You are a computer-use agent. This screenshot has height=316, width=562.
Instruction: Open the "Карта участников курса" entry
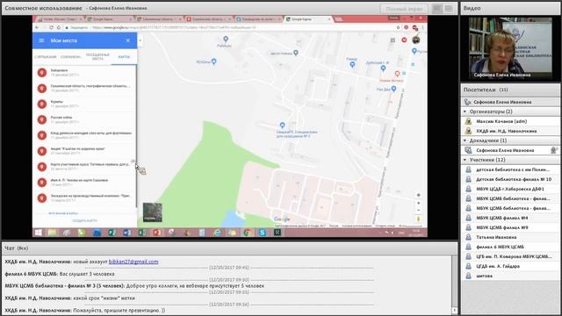tap(84, 167)
